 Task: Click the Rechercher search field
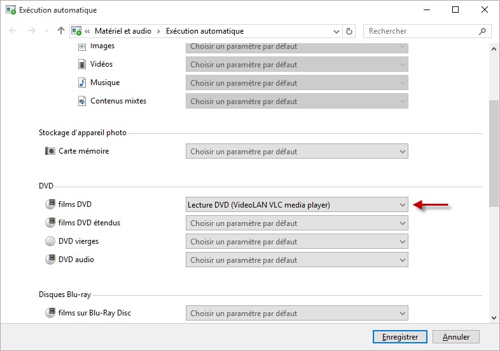point(420,31)
